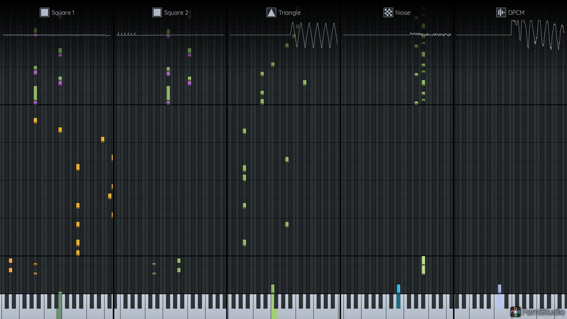567x319 pixels.
Task: Click the Square 1 channel icon
Action: pyautogui.click(x=44, y=12)
